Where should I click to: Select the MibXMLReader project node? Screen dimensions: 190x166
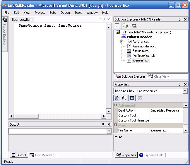(139, 37)
